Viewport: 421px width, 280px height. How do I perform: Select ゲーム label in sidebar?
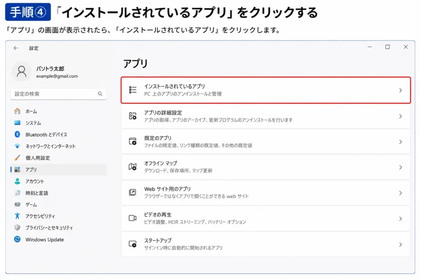tap(31, 205)
